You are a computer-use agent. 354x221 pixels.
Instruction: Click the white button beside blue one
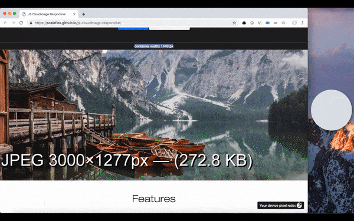[x=169, y=29]
